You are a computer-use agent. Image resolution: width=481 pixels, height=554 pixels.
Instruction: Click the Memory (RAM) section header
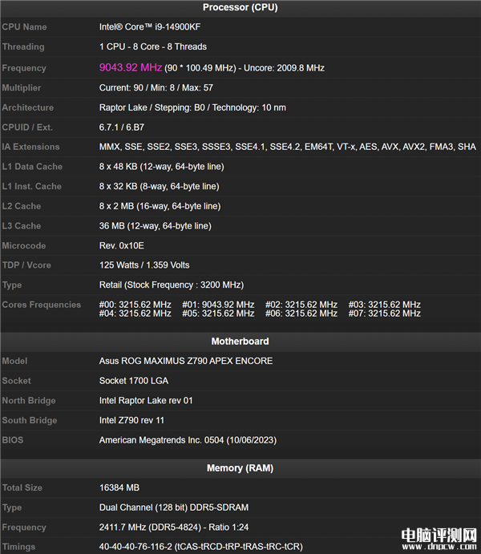(x=240, y=468)
